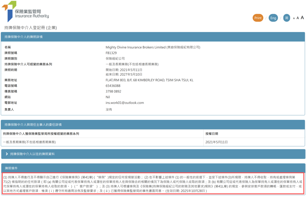Click the licence number FB1329
The height and width of the screenshot is (197, 306).
(111, 53)
